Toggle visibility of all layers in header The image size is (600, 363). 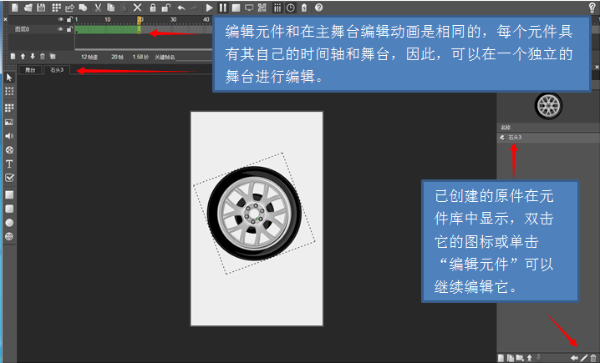pyautogui.click(x=60, y=19)
